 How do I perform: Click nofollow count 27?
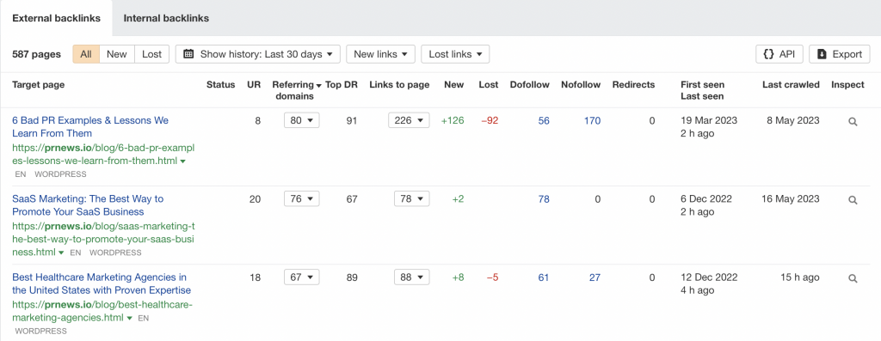tap(595, 277)
